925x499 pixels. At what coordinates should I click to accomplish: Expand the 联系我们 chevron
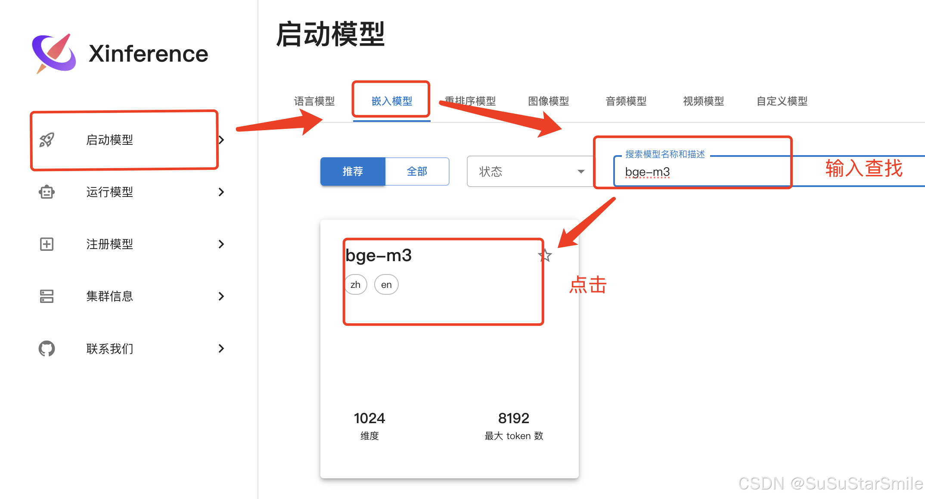(x=221, y=349)
